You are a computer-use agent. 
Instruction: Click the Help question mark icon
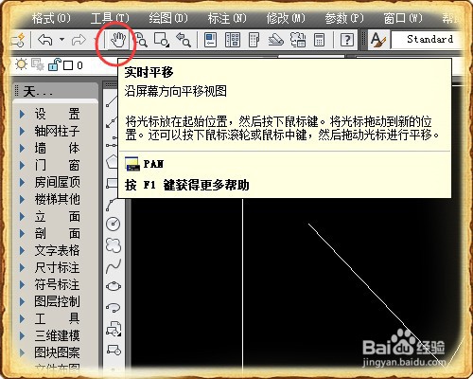[x=347, y=40]
